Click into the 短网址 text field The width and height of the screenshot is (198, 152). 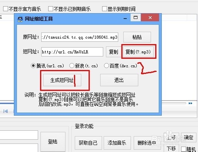pos(72,52)
